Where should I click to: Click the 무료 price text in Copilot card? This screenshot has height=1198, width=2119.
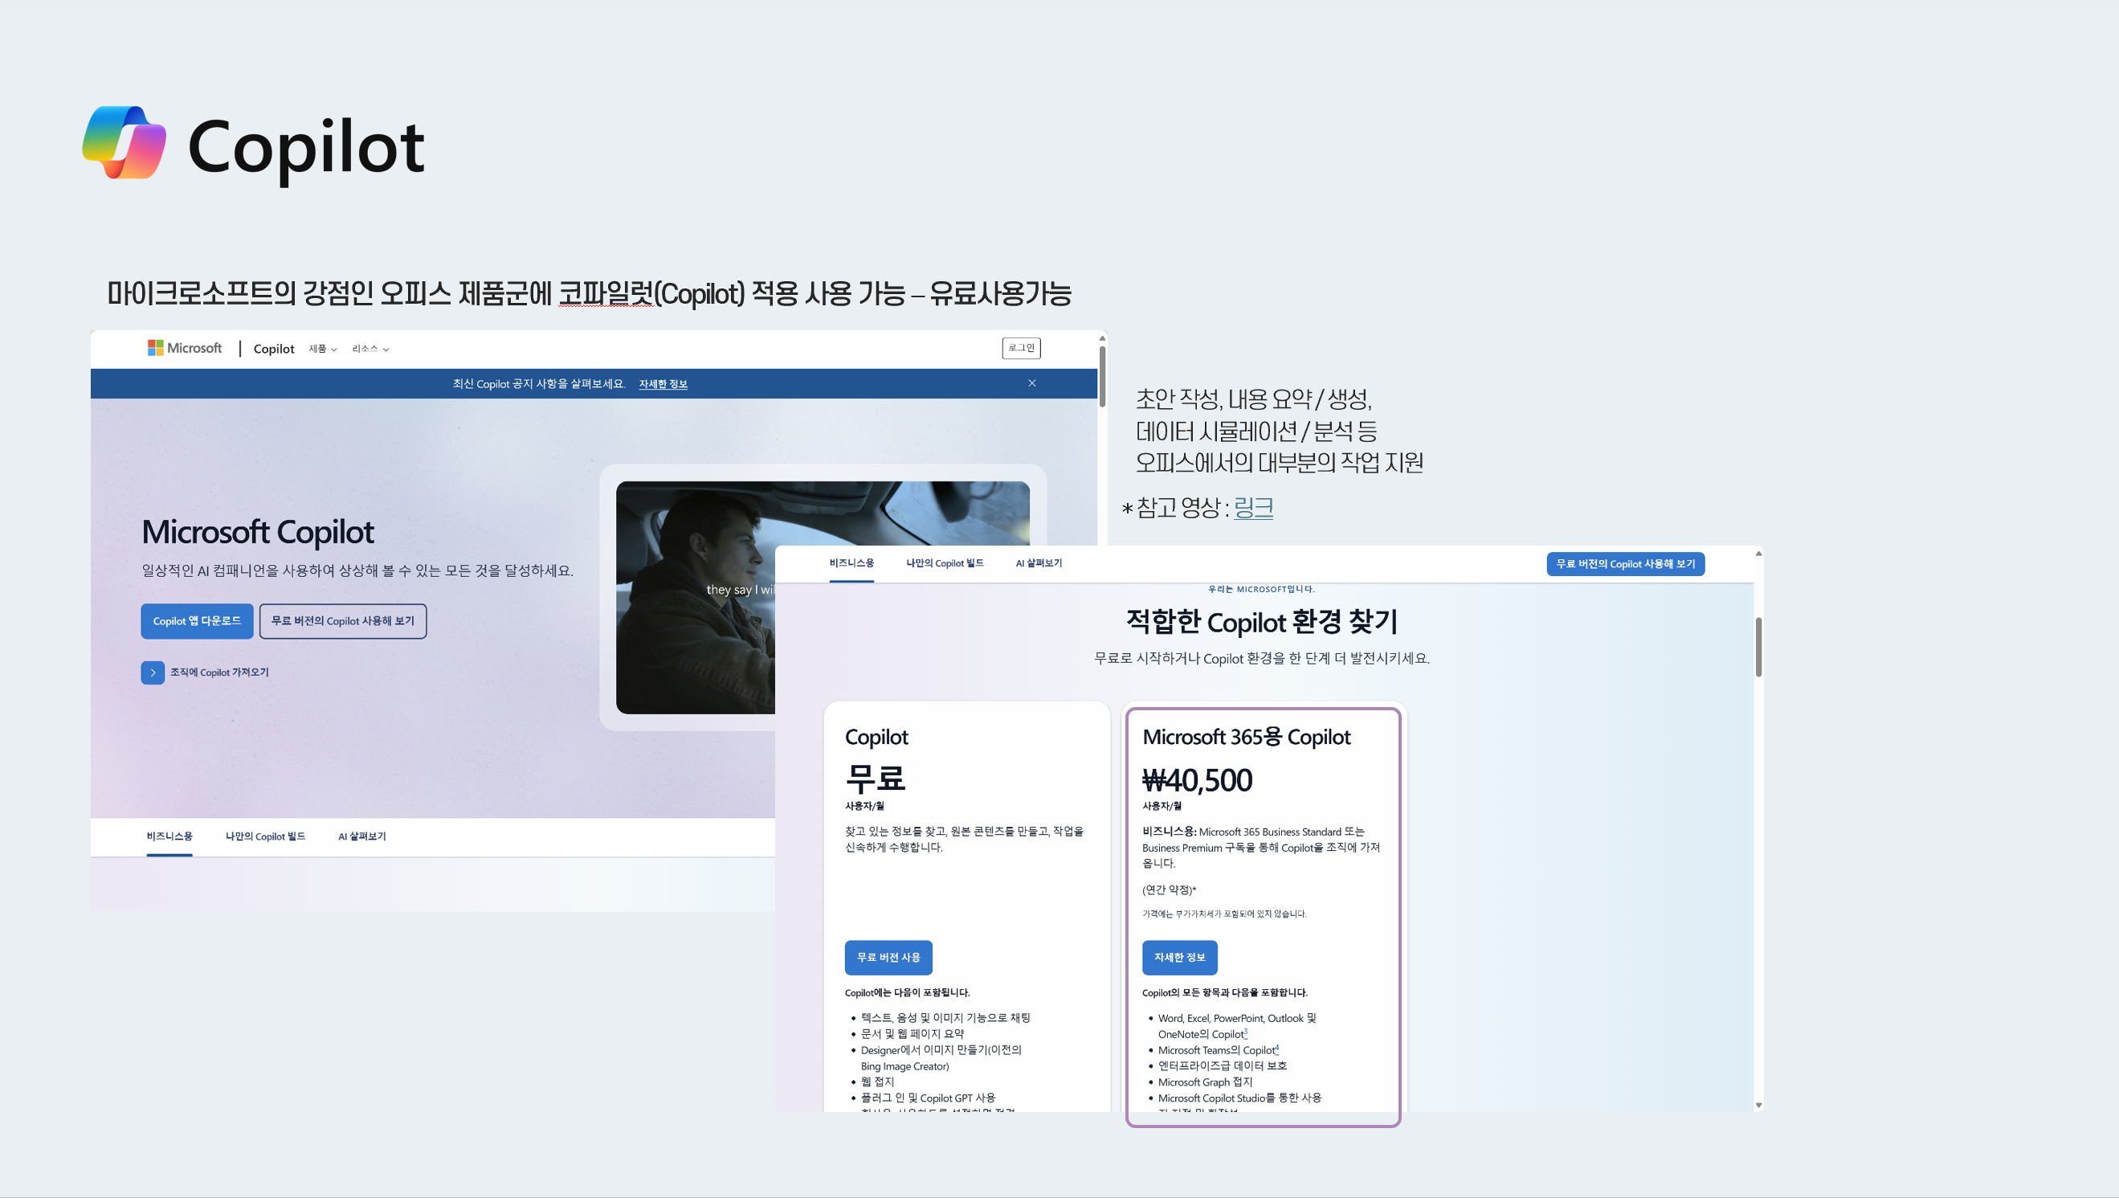point(876,779)
